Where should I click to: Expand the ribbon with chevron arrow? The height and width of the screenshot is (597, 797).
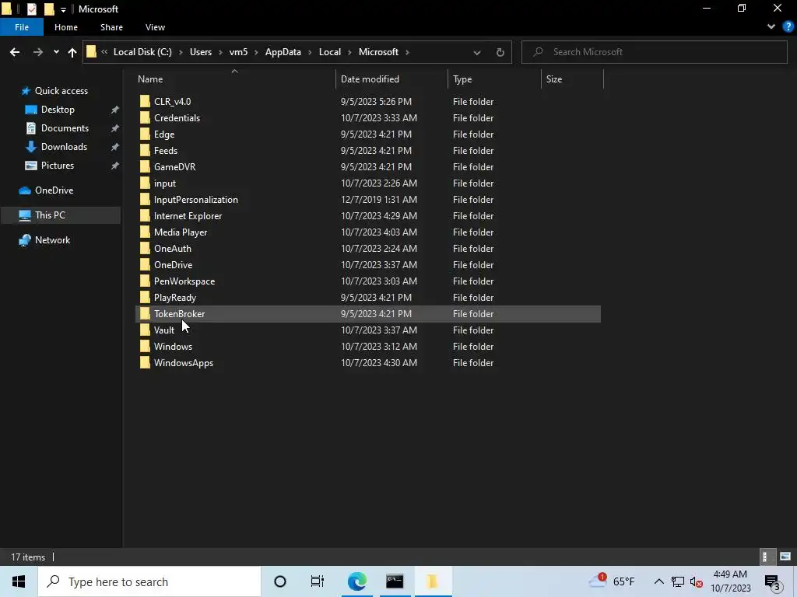coord(771,26)
